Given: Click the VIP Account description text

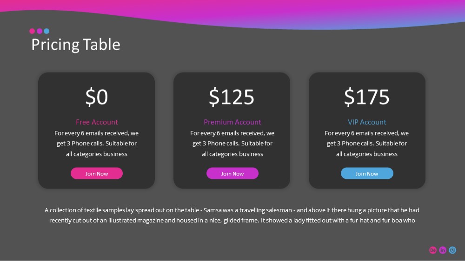Looking at the screenshot, I should click(367, 144).
